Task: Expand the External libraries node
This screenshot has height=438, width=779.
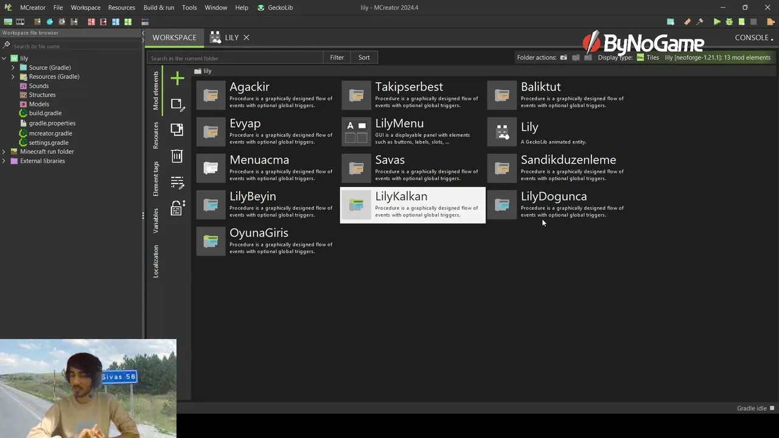Action: coord(4,161)
